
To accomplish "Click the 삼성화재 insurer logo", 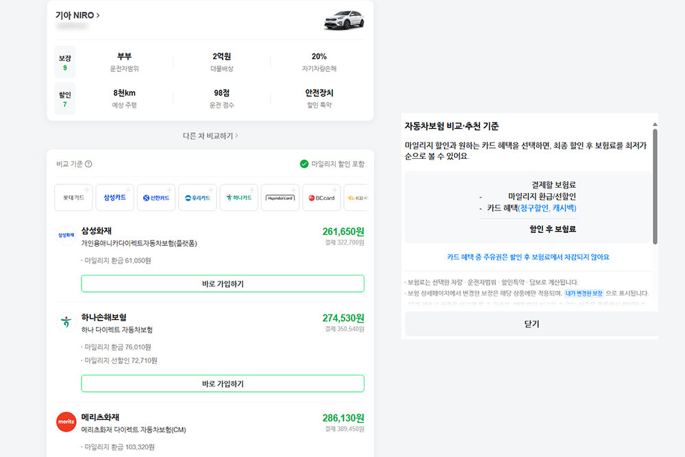I will coord(66,235).
